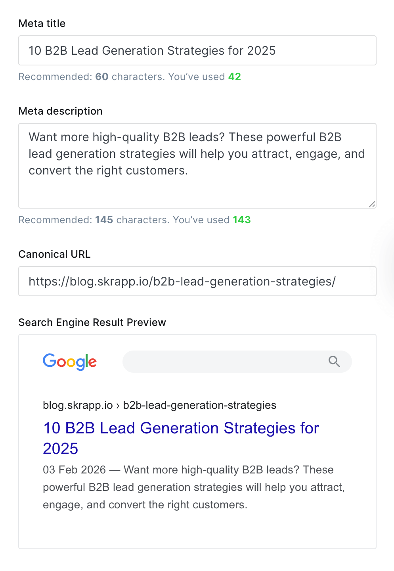The width and height of the screenshot is (394, 571).
Task: Click the blue 'G' in the Google logo
Action: click(x=50, y=362)
